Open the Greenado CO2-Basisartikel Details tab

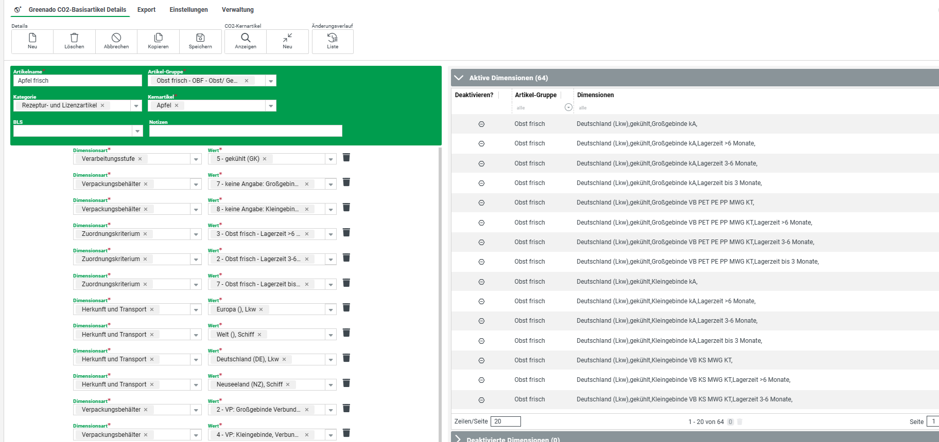point(71,10)
